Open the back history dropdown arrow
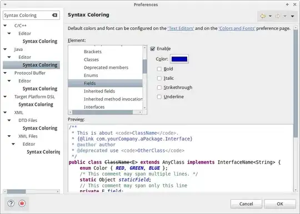The width and height of the screenshot is (300, 214). (x=270, y=16)
